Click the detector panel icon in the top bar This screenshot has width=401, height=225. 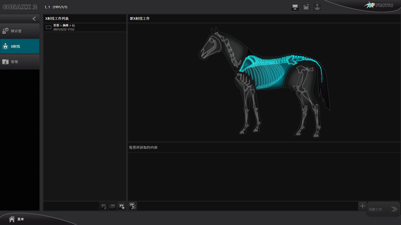tap(306, 7)
